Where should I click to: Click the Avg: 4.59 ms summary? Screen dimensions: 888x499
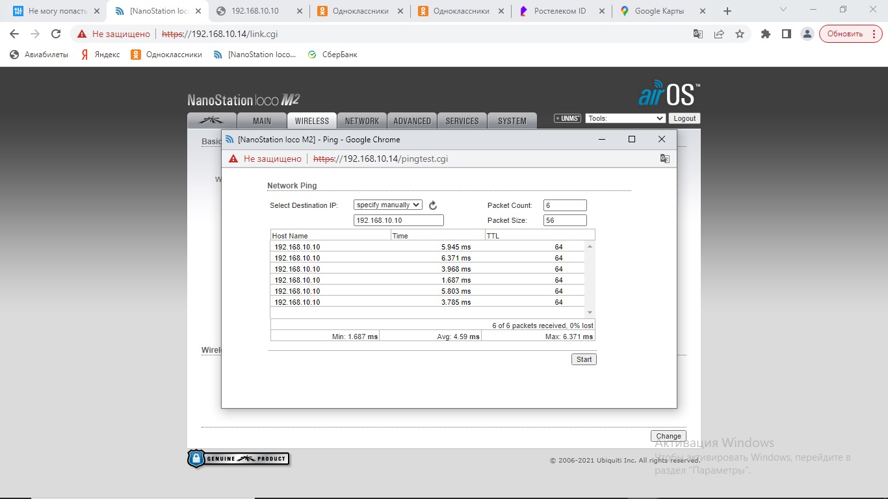pos(458,337)
